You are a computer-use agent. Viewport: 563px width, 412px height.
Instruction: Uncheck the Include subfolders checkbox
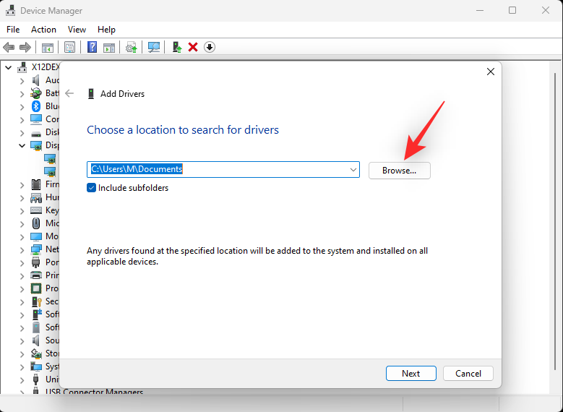[92, 188]
